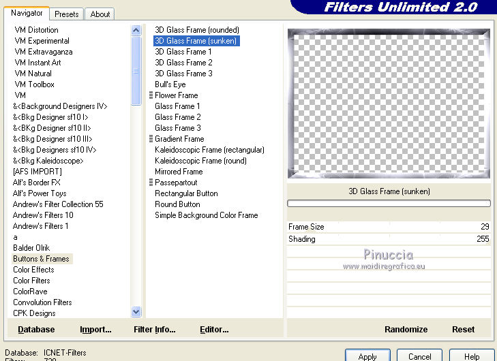The image size is (497, 361).
Task: Select &<BKg Designer sf10 II> category
Action: (x=52, y=128)
